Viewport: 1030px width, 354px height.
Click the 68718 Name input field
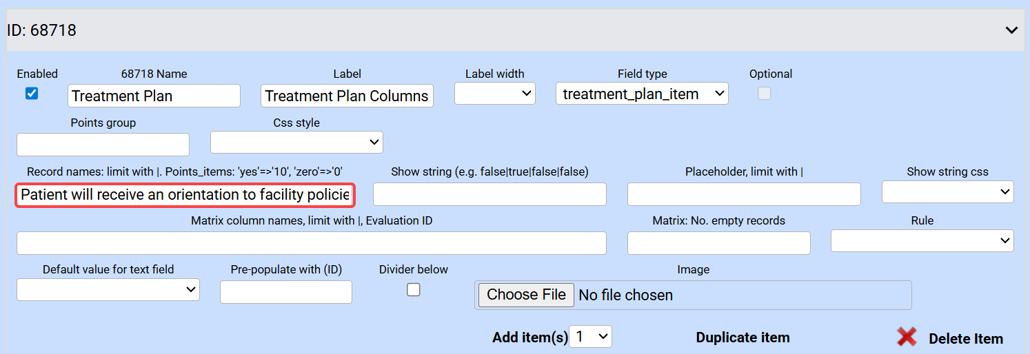(154, 96)
